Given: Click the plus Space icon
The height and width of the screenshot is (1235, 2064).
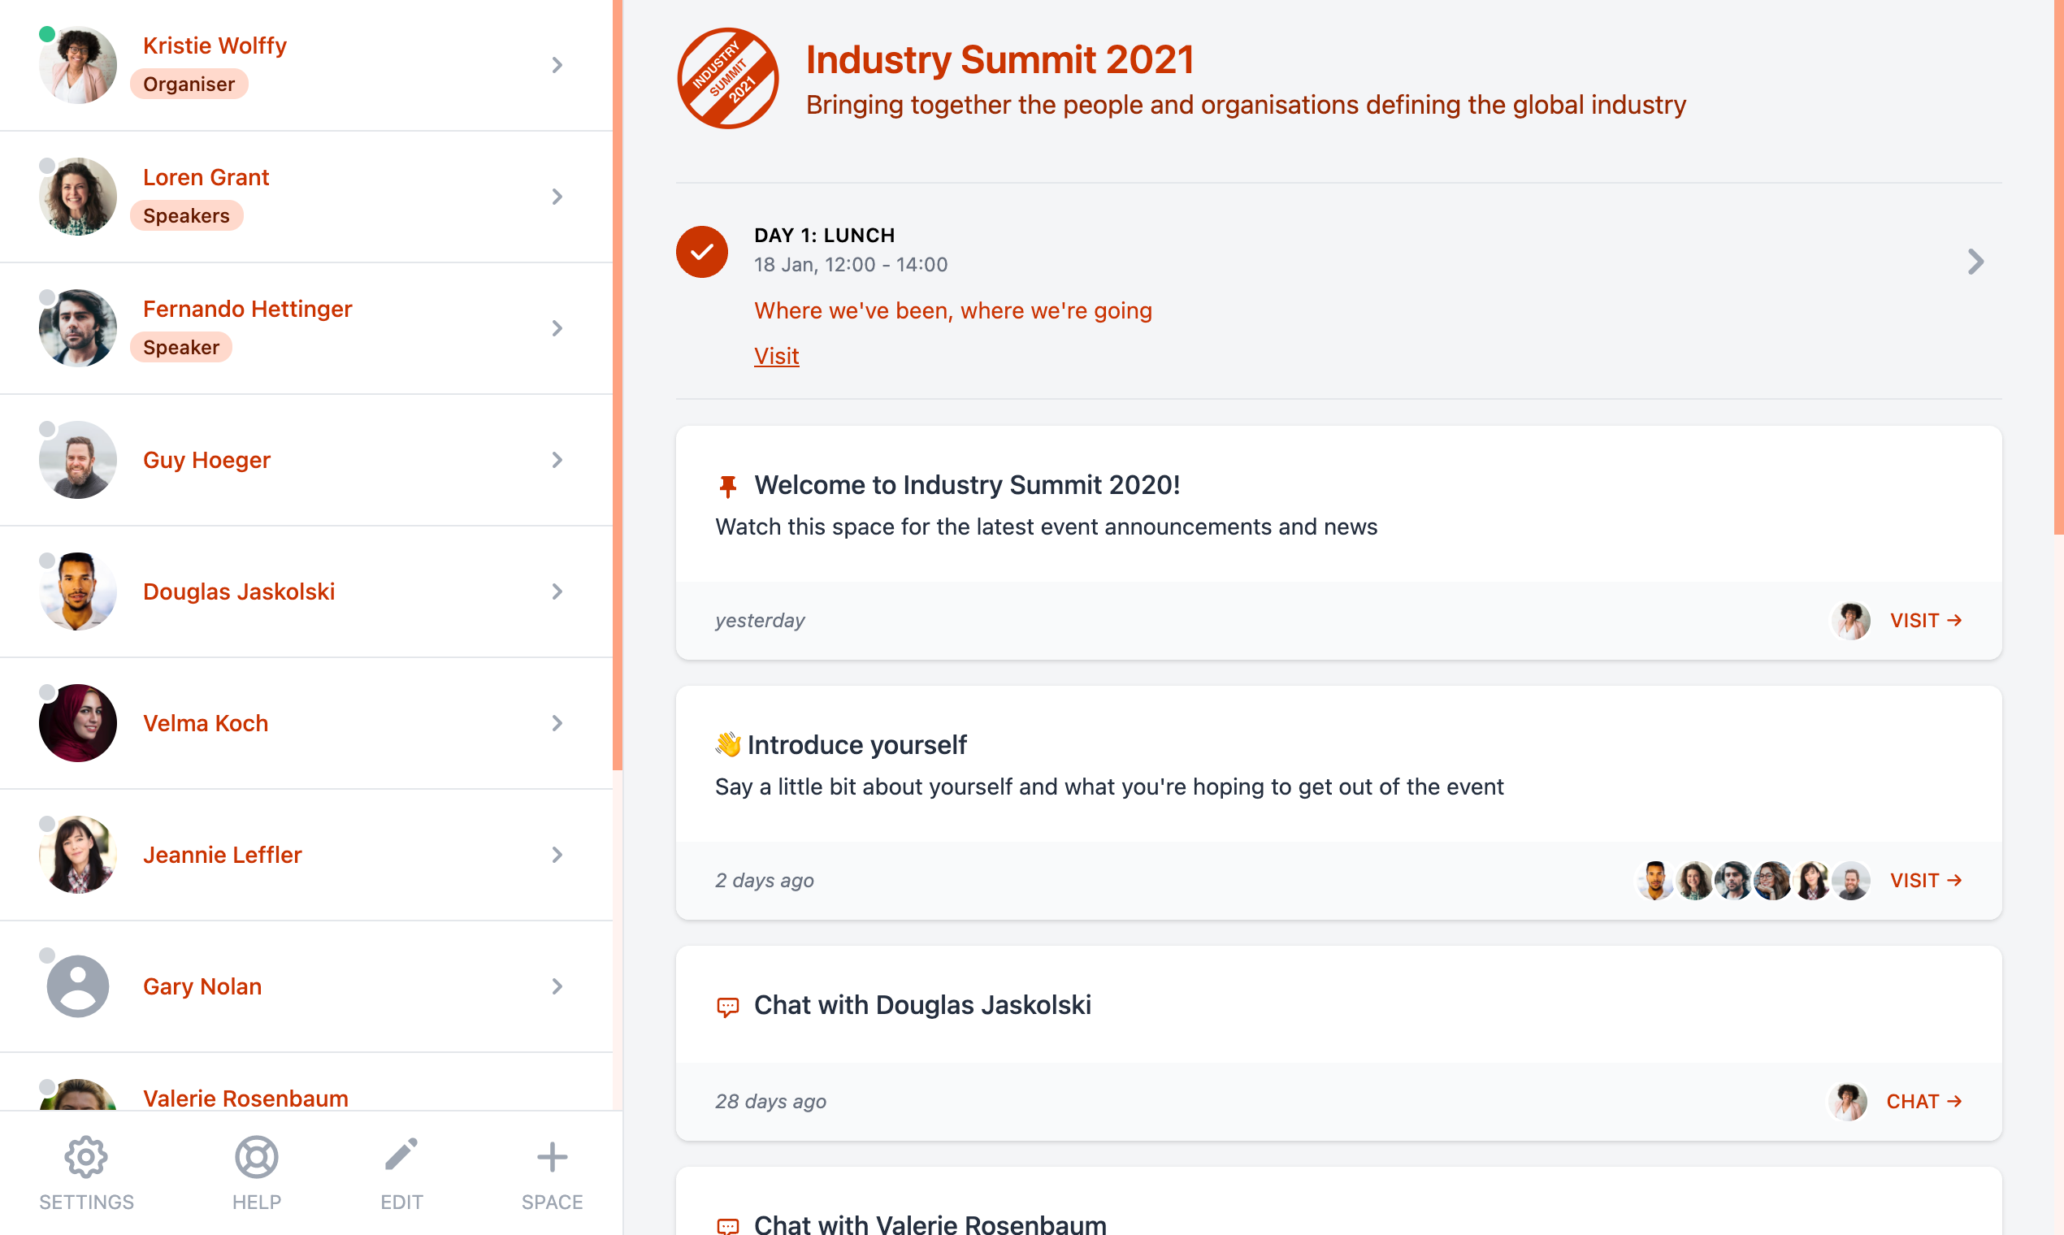Looking at the screenshot, I should tap(552, 1157).
